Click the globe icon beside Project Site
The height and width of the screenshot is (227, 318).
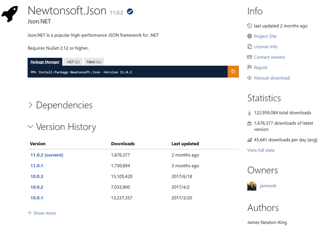point(250,36)
